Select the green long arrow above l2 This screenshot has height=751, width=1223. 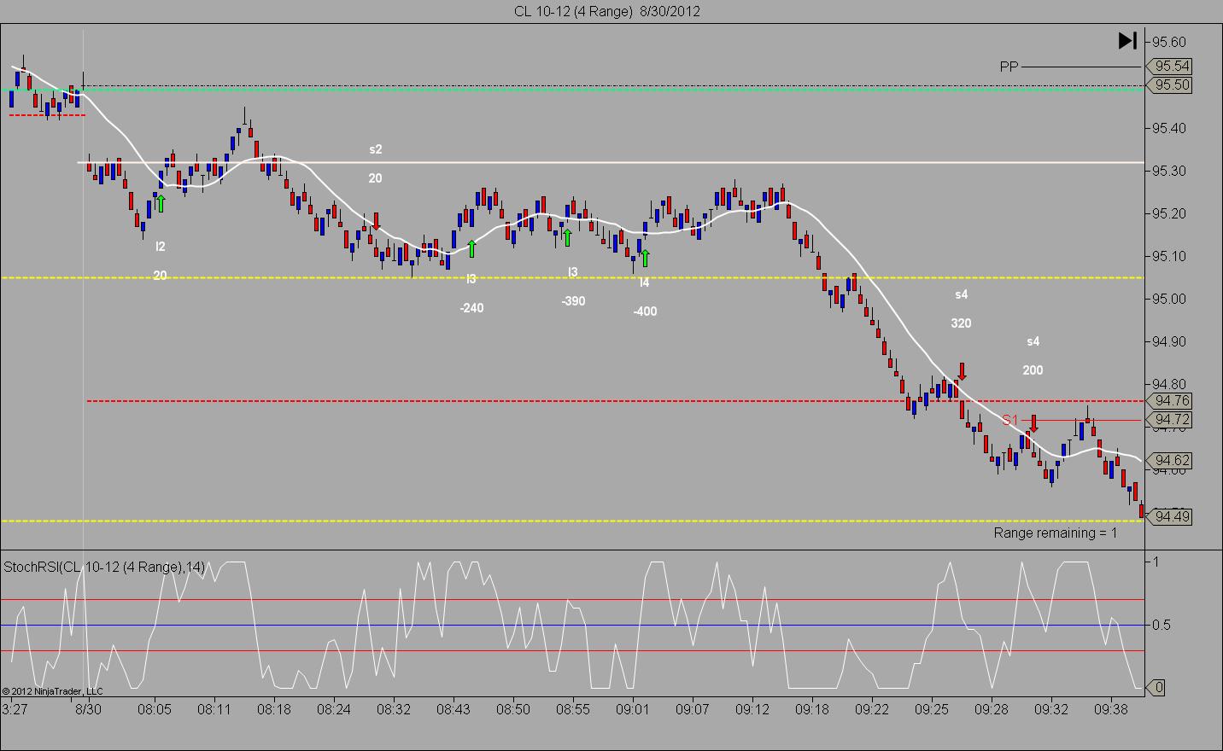(160, 203)
